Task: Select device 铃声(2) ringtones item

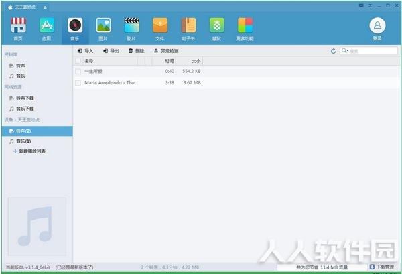Action: 37,131
